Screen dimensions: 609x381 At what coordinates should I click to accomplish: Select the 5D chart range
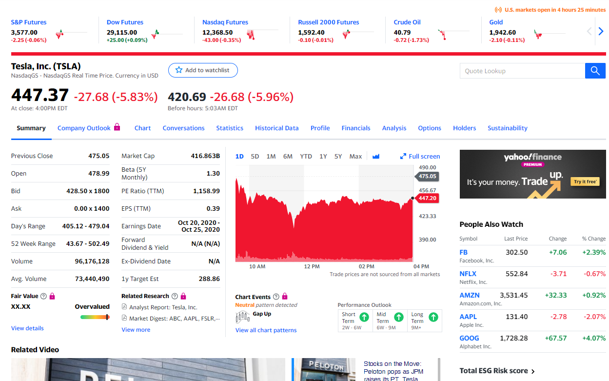(255, 156)
